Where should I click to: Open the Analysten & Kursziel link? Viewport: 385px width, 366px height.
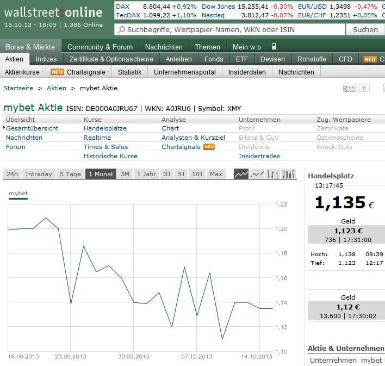click(193, 138)
